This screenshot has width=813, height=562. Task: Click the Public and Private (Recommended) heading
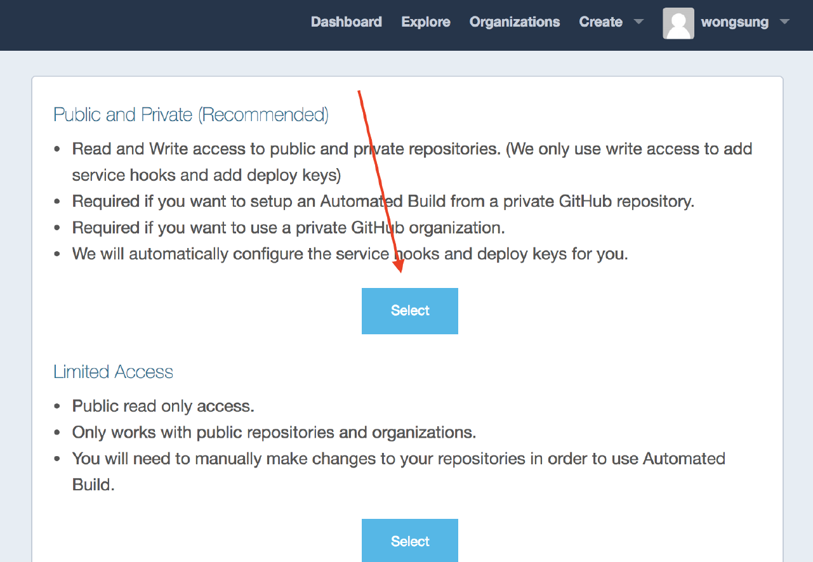(191, 115)
